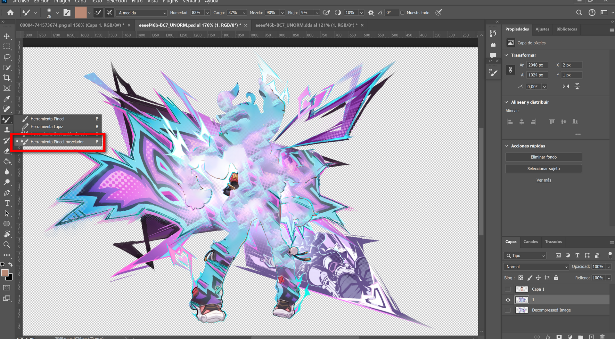Screen dimensions: 615x339
Task: Select the Ellipse shape tool
Action: point(7,224)
